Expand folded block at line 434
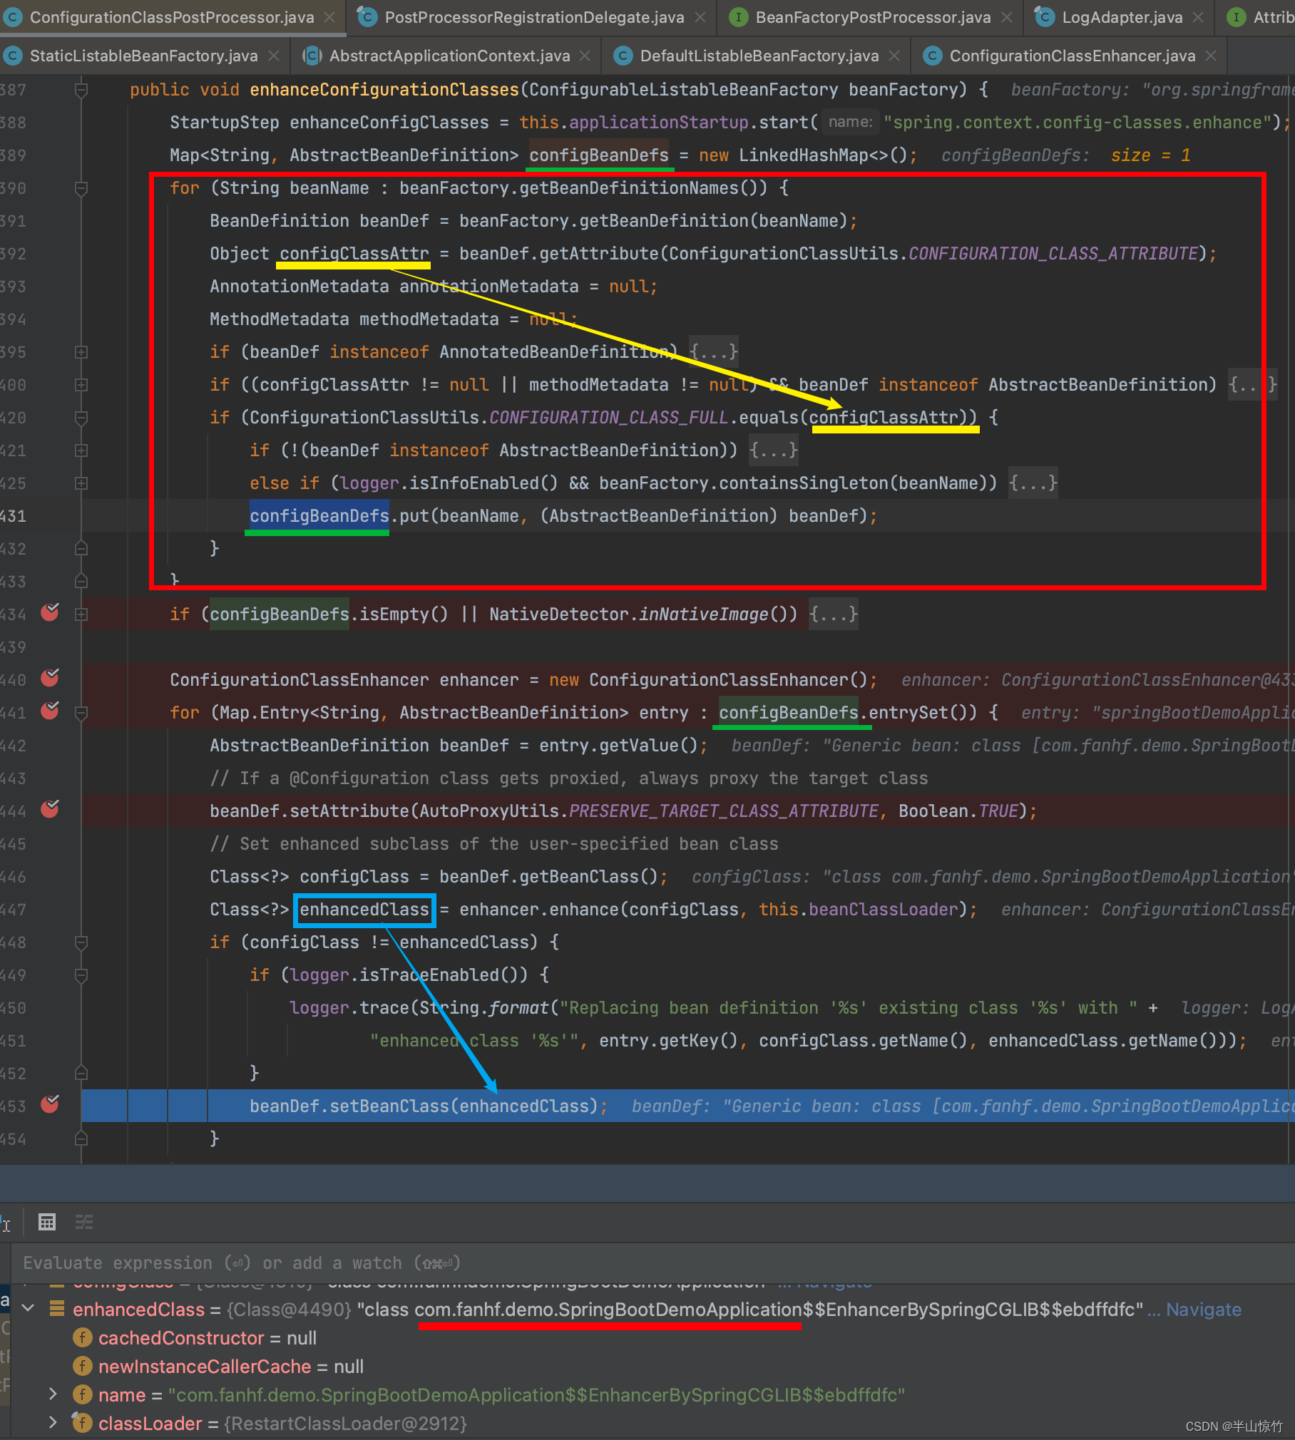 (81, 614)
